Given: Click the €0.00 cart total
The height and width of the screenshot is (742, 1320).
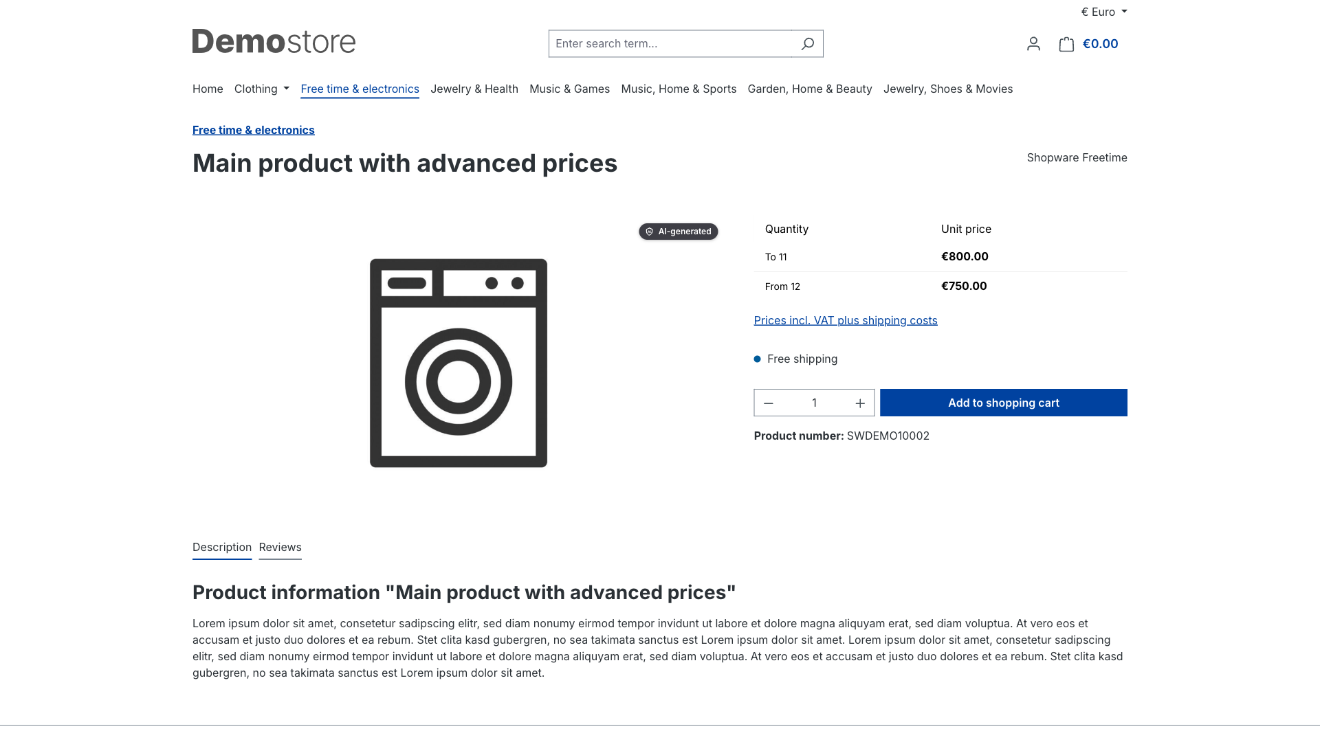Looking at the screenshot, I should tap(1100, 44).
